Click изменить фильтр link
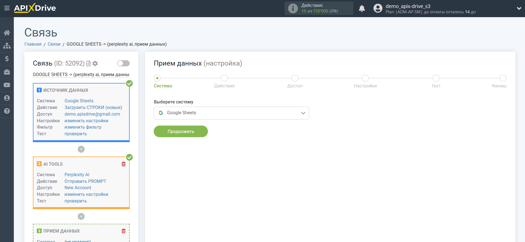The height and width of the screenshot is (242, 525). (83, 127)
